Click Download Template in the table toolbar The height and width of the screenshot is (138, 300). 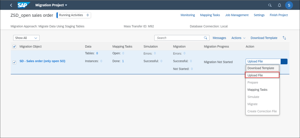click(x=264, y=38)
